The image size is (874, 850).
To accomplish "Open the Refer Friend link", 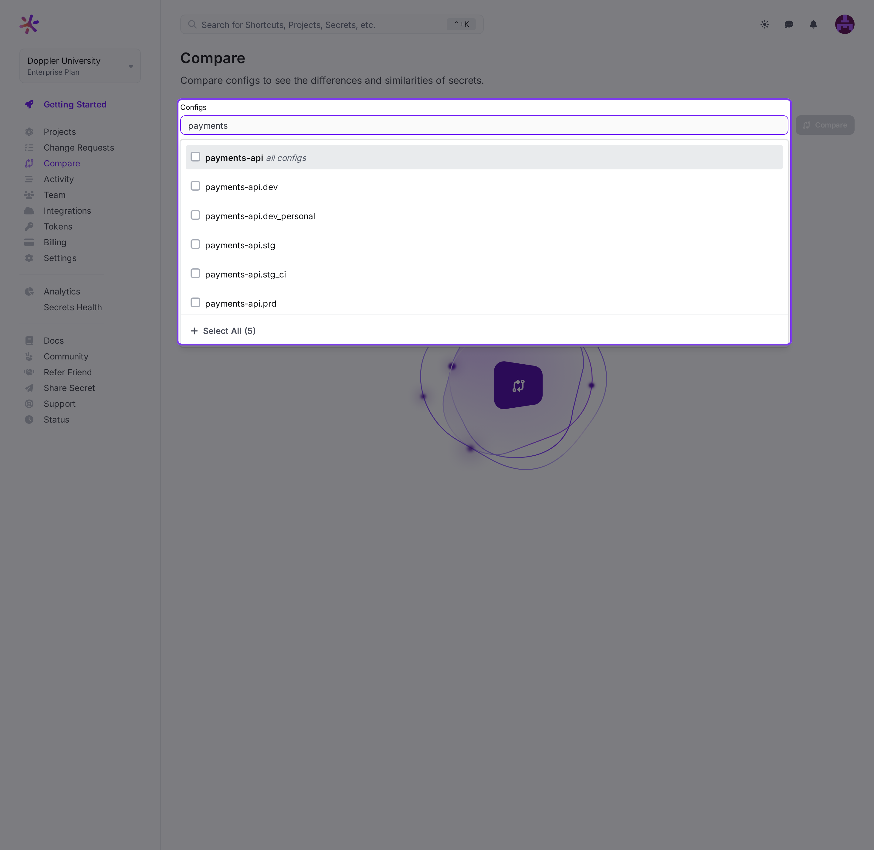I will pyautogui.click(x=68, y=372).
